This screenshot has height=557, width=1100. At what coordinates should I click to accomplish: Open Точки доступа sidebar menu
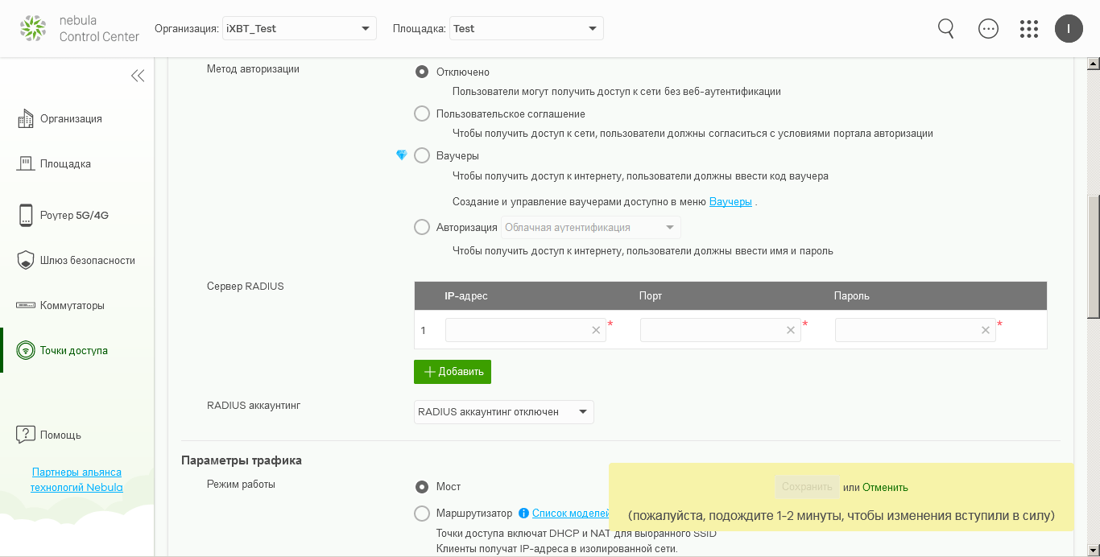click(x=73, y=350)
